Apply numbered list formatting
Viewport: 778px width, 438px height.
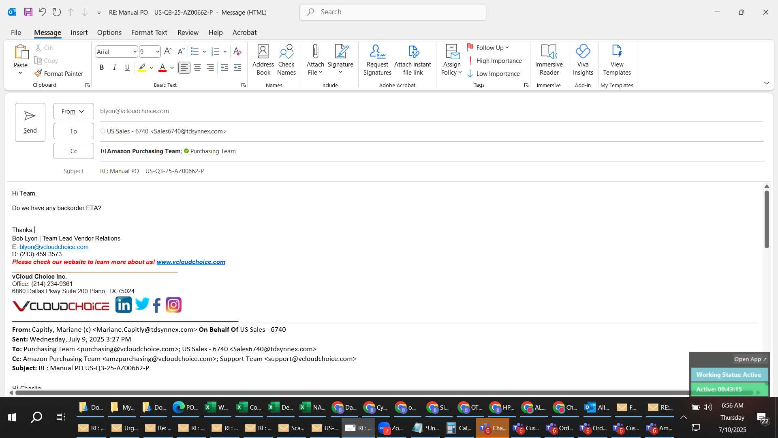point(216,52)
